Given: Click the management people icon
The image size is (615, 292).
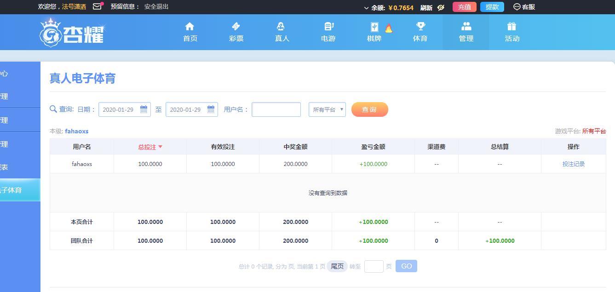Looking at the screenshot, I should click(x=466, y=26).
